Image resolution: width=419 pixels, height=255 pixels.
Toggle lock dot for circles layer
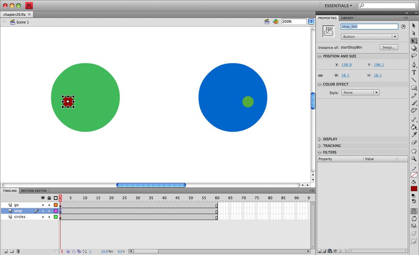click(x=49, y=217)
